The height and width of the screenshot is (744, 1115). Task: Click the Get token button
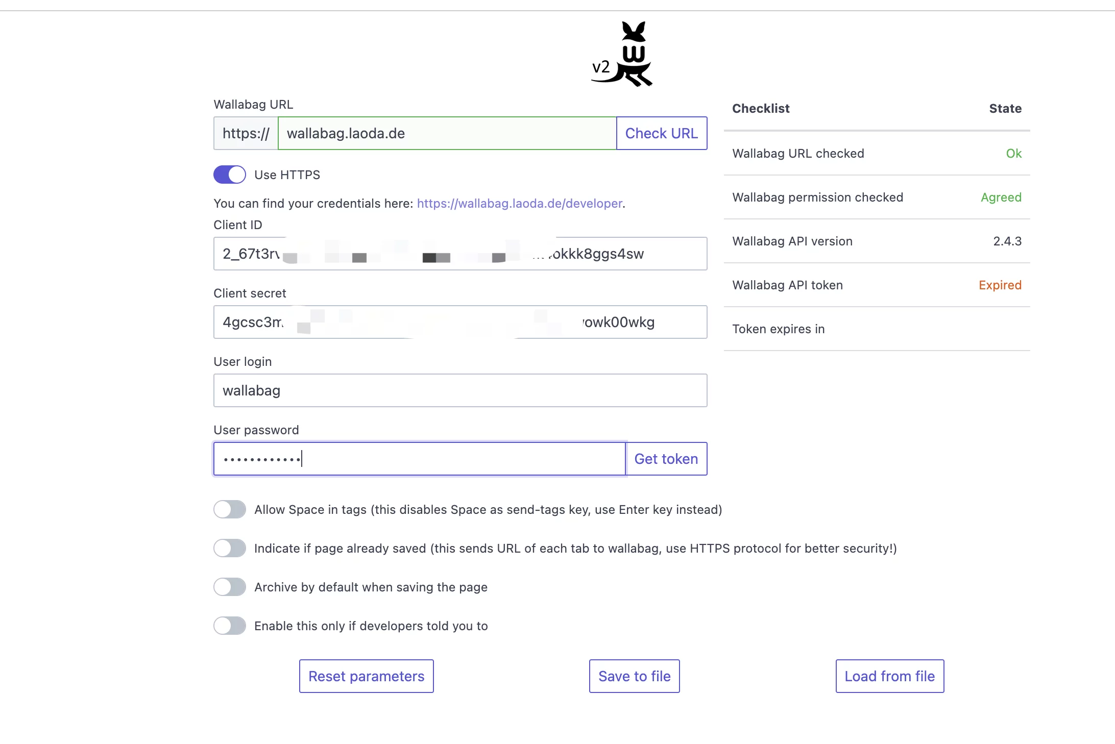coord(666,459)
